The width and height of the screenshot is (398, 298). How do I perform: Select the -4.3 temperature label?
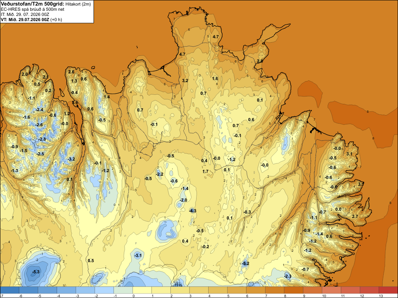click(193, 211)
